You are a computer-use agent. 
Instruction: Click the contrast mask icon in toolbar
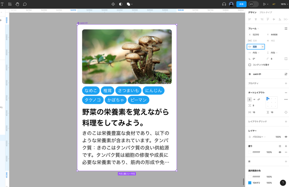(x=121, y=4)
